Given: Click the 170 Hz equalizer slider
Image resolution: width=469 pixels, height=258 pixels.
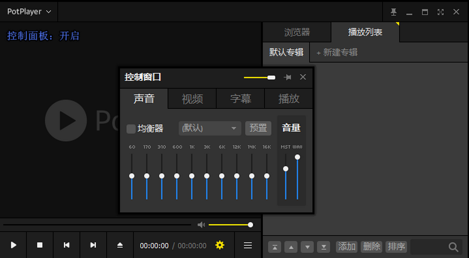Looking at the screenshot, I should click(x=147, y=176).
